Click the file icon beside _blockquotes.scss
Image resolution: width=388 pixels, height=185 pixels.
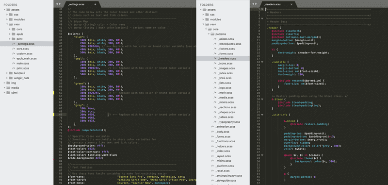(215, 44)
